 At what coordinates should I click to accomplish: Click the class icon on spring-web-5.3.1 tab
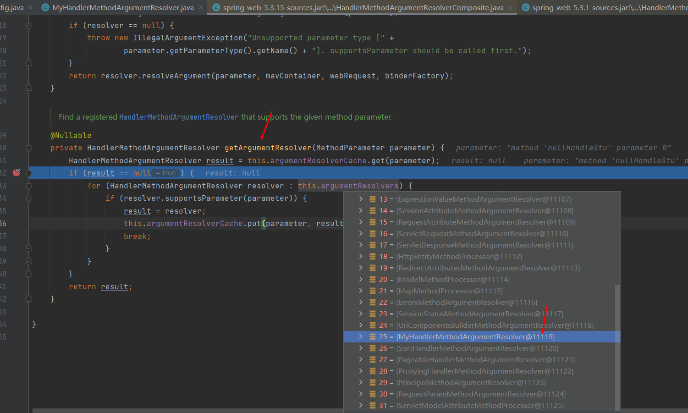point(526,7)
